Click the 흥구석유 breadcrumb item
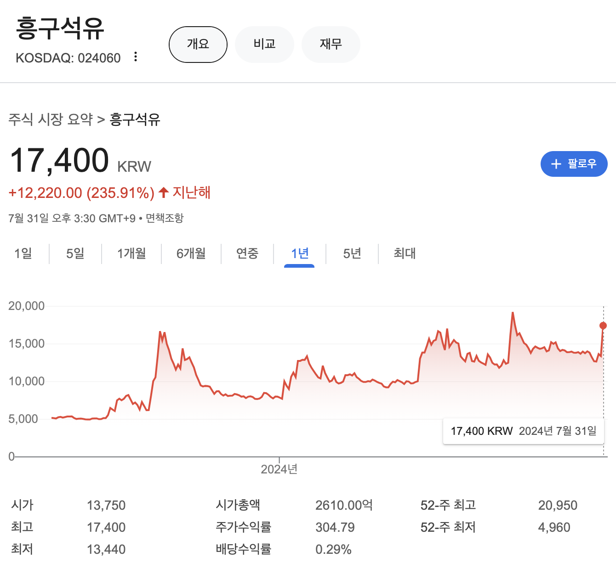 click(135, 119)
